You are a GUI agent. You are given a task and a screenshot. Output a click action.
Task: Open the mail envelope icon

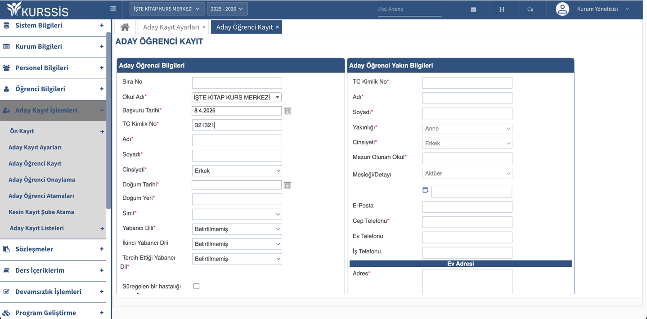pos(473,9)
